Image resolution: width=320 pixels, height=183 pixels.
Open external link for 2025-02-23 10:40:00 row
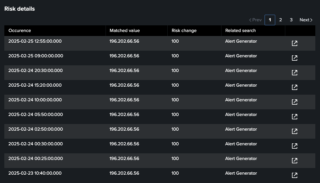pos(294,175)
